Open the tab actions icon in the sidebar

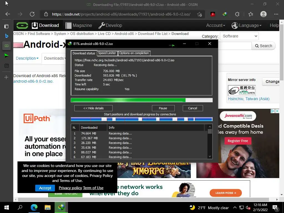pos(6,26)
